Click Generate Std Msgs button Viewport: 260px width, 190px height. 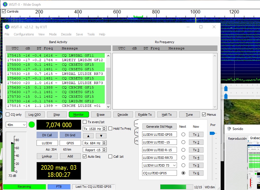[159, 127]
